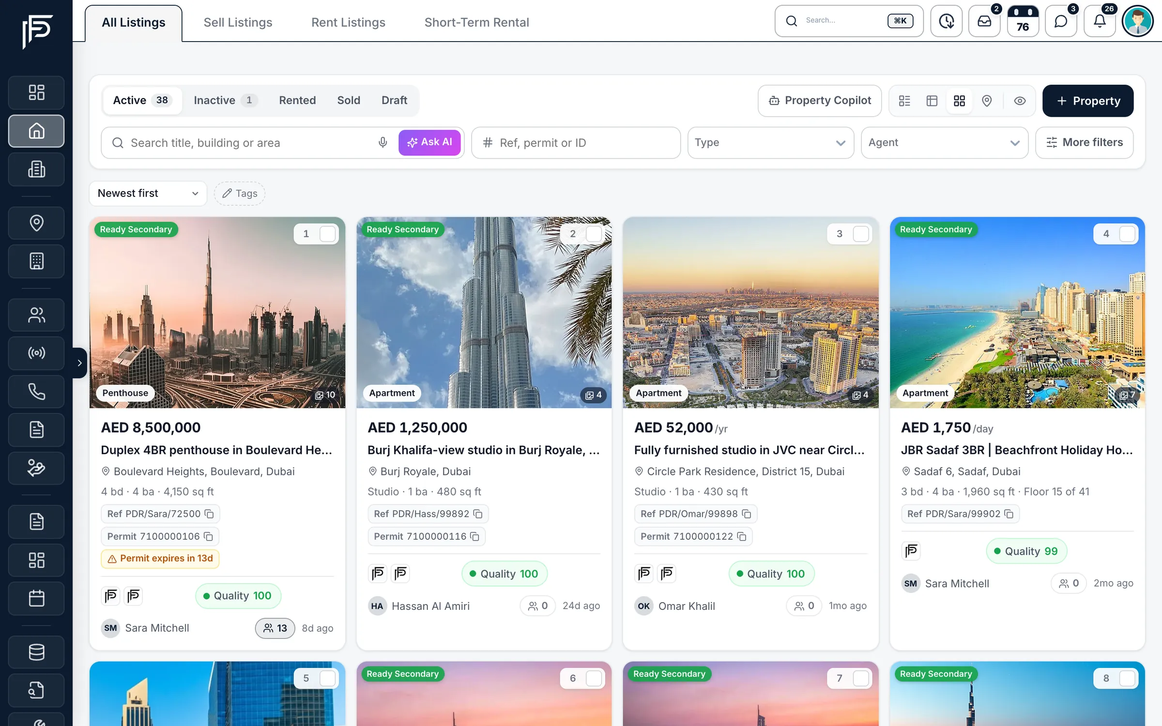Open the clock history icon in header

946,21
